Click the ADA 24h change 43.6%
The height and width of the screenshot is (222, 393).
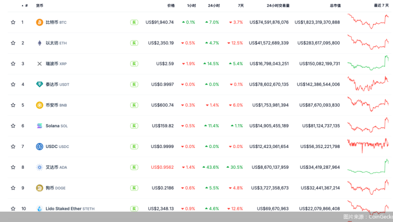[211, 167]
